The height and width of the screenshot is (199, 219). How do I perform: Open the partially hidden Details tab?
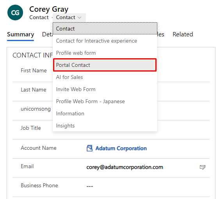tap(47, 34)
